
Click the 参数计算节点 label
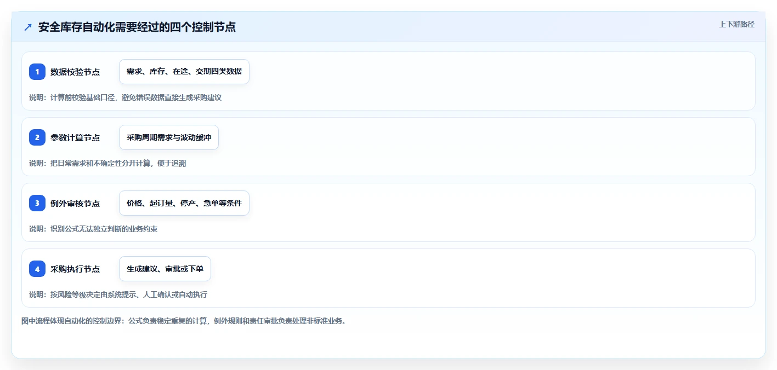75,137
